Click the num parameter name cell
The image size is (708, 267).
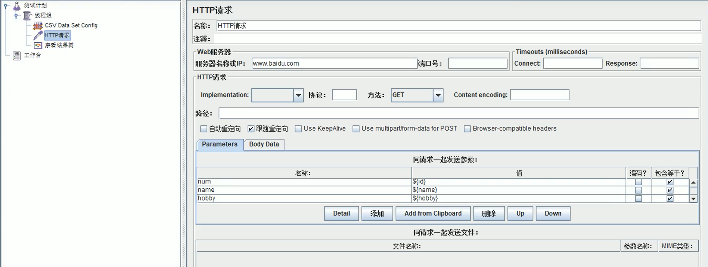(x=304, y=182)
